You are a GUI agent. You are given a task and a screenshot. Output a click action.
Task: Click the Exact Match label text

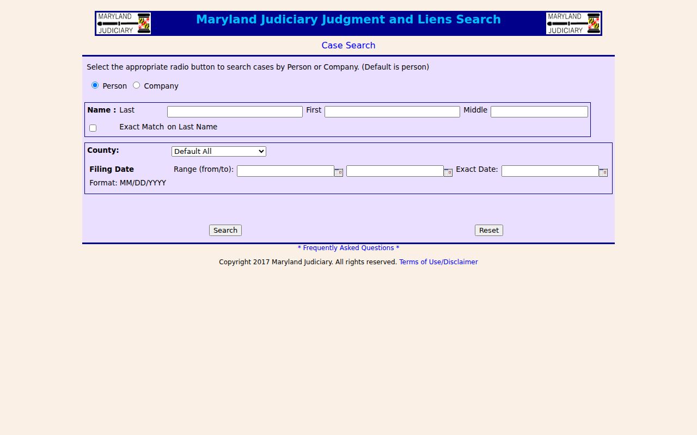(x=142, y=127)
